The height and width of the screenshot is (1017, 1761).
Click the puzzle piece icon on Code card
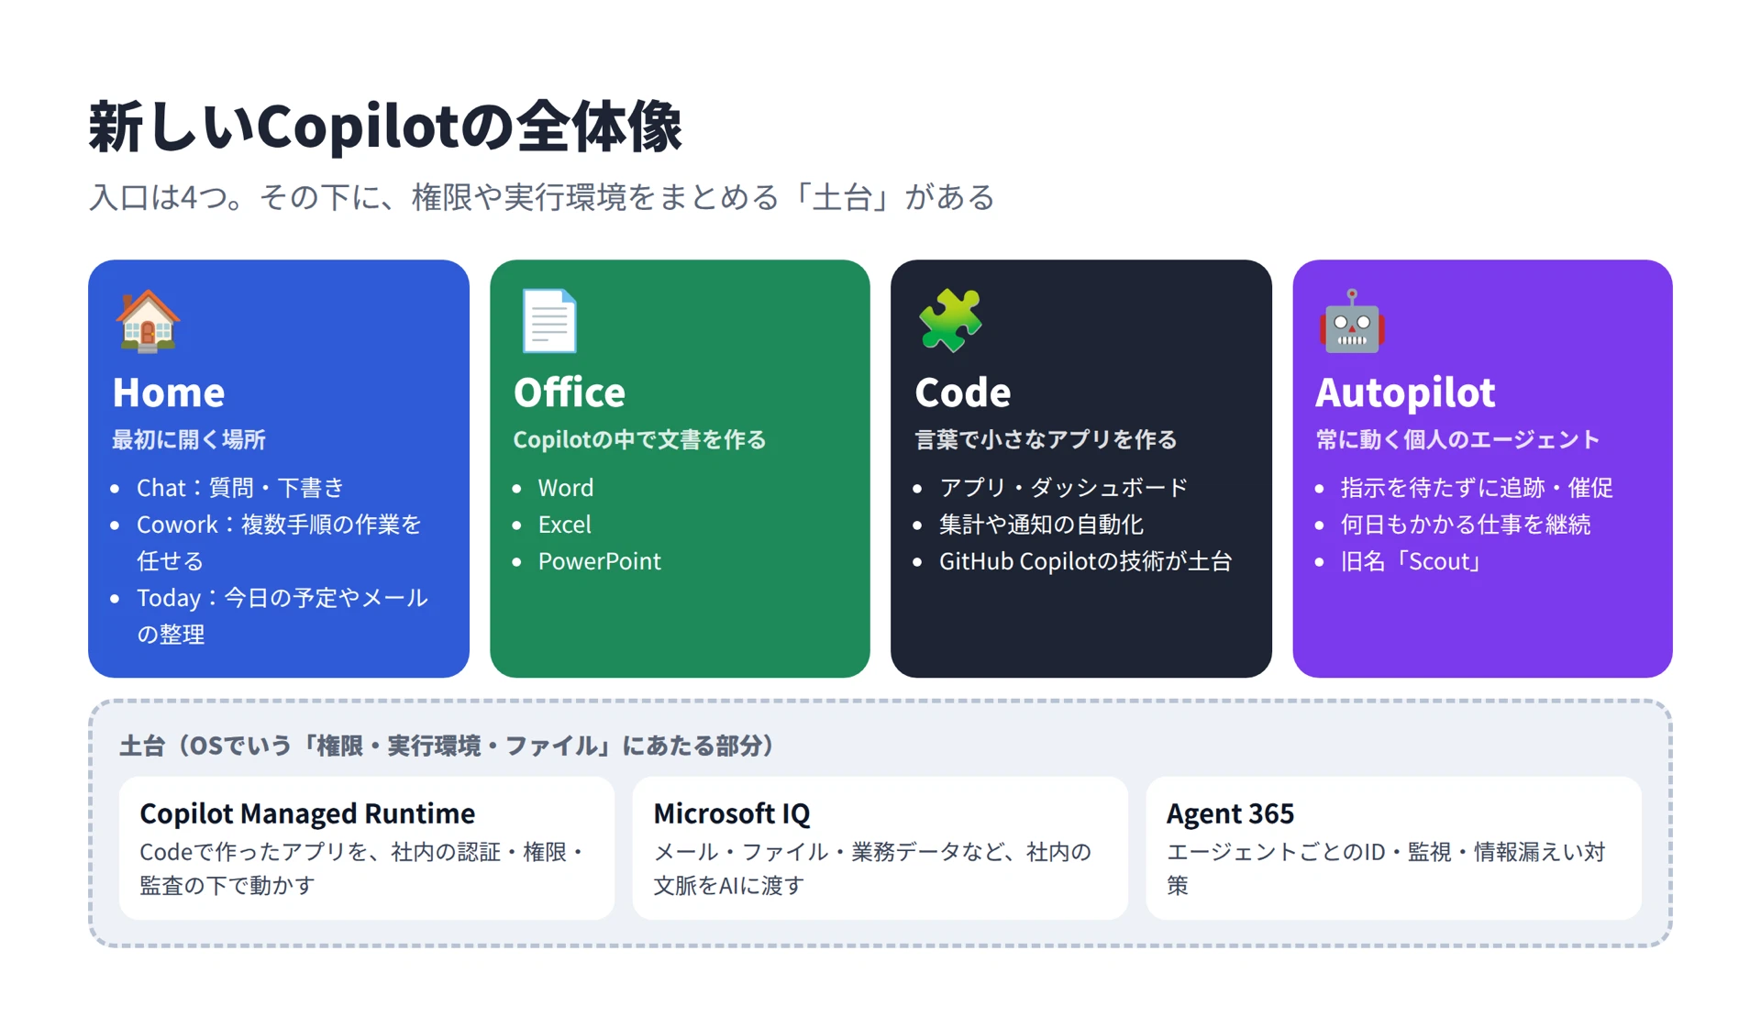click(x=950, y=321)
